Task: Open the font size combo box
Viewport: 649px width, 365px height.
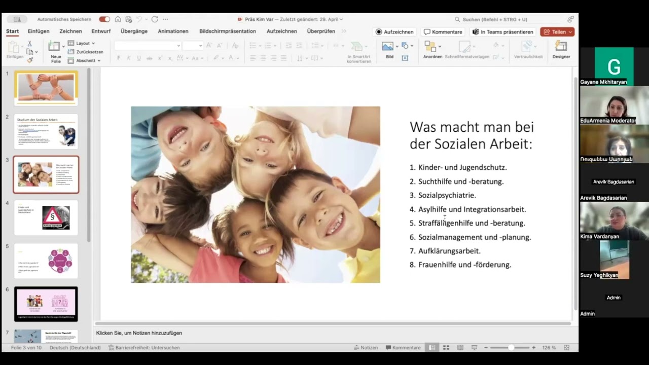Action: [193, 46]
